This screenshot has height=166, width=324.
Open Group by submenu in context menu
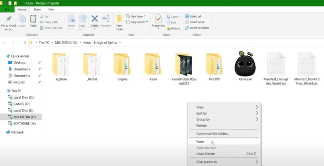click(224, 119)
